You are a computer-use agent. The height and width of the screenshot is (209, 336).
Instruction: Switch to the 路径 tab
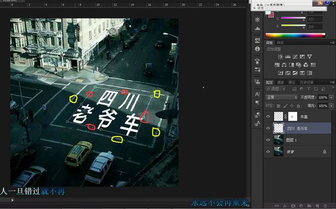click(x=291, y=82)
